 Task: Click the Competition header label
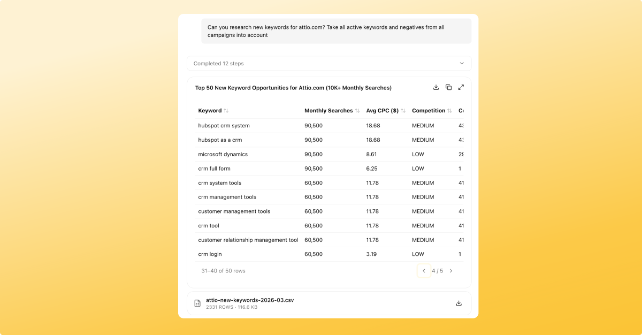[429, 111]
